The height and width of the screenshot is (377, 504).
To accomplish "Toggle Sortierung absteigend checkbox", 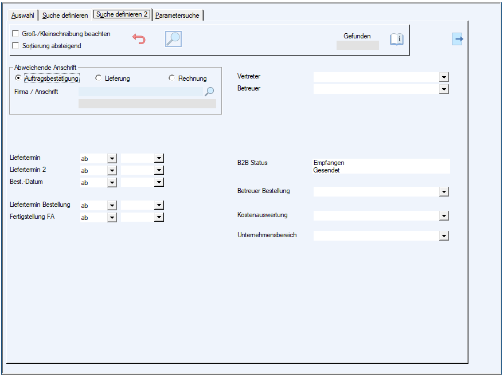I will pyautogui.click(x=15, y=45).
